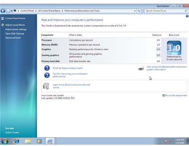Open Tips for improving your computer's performance
This screenshot has width=189, height=146.
coord(70,75)
